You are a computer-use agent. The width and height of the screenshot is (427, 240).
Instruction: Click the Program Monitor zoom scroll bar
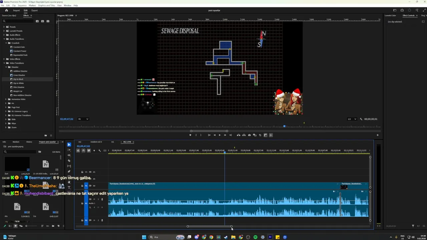coord(209,131)
